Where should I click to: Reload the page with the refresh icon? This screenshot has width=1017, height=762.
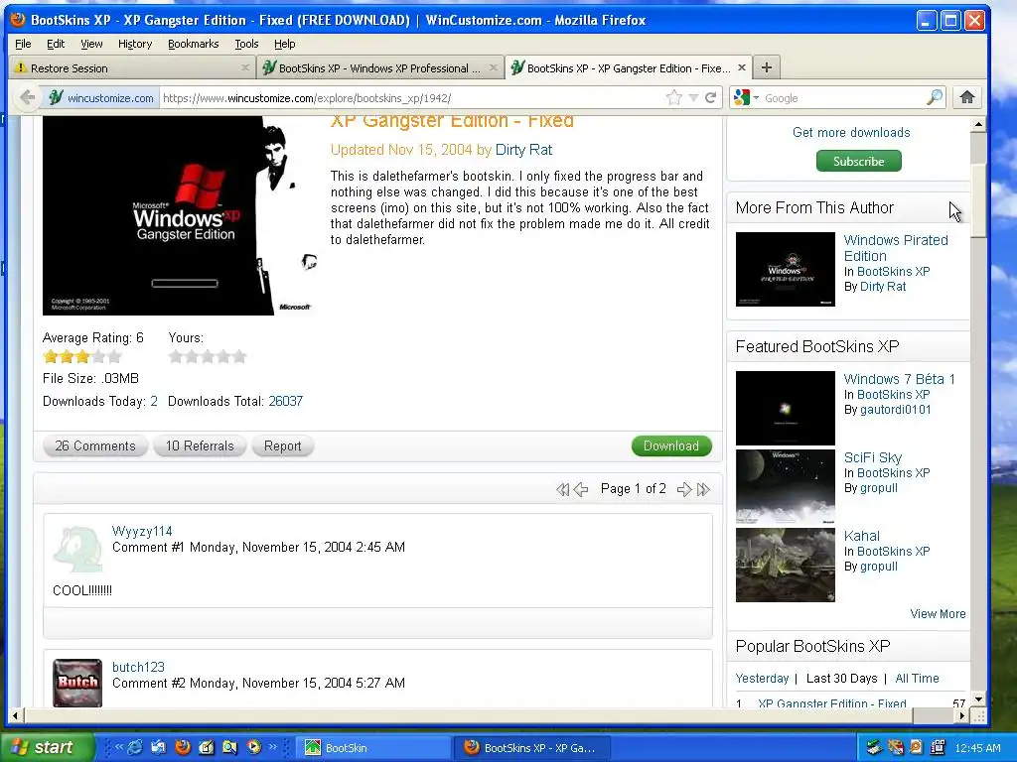coord(711,98)
